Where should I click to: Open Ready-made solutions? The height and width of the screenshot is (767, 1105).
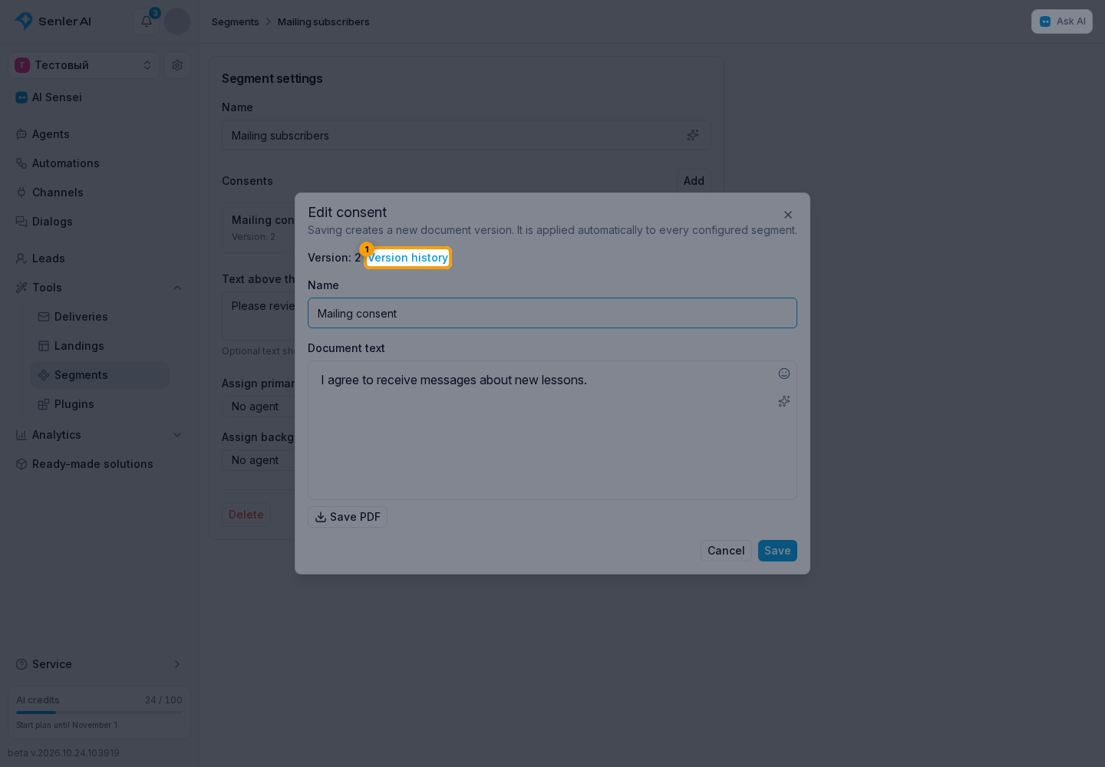click(x=99, y=464)
